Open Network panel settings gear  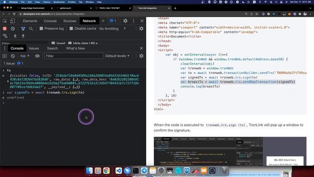pos(141,29)
